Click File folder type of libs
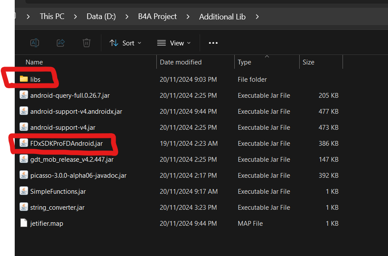This screenshot has height=256, width=388. click(x=252, y=79)
